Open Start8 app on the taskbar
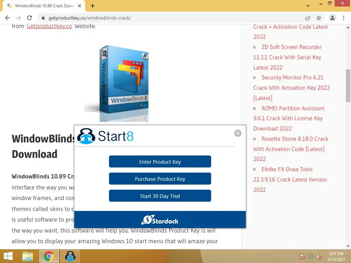Screen dimensions: 351x263 70,256
